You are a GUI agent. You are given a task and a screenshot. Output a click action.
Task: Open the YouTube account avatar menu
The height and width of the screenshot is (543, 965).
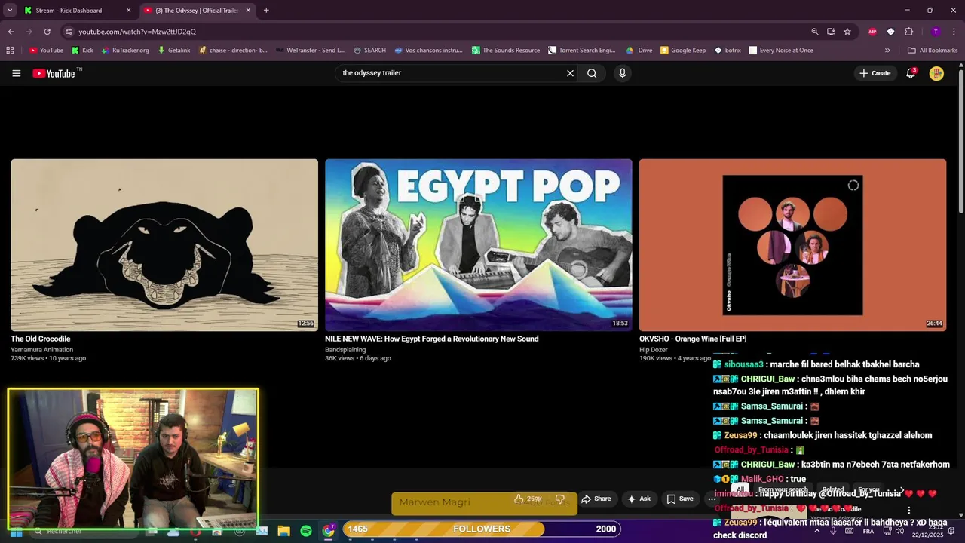936,73
